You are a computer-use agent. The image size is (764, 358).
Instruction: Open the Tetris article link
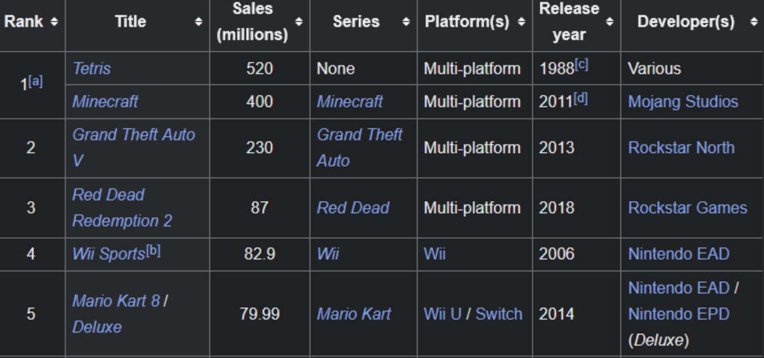click(92, 69)
